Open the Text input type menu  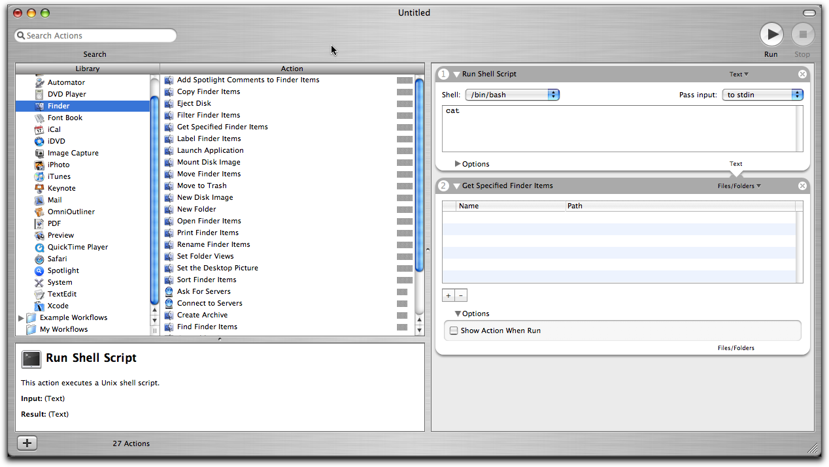(x=739, y=74)
